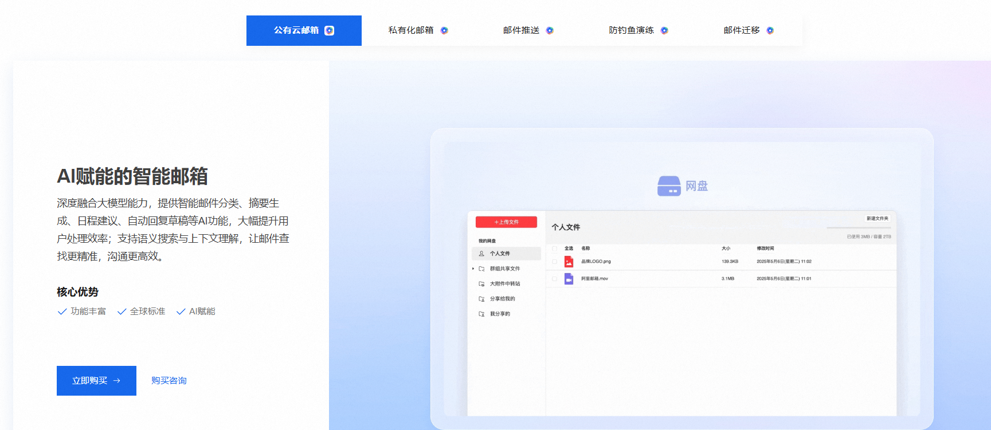Click the storage usage progress bar

(x=859, y=228)
